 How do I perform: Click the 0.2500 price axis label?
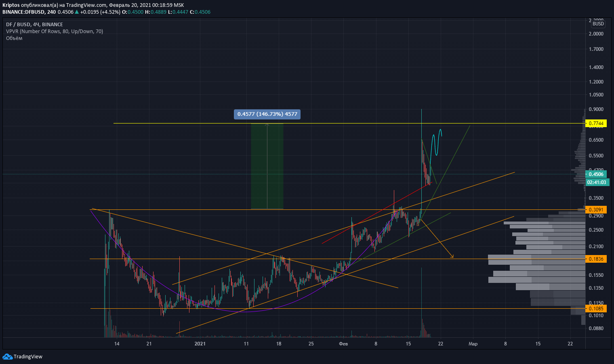pos(596,230)
